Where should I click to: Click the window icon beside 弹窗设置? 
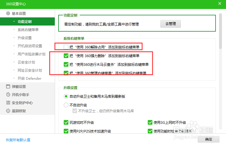tap(8, 86)
